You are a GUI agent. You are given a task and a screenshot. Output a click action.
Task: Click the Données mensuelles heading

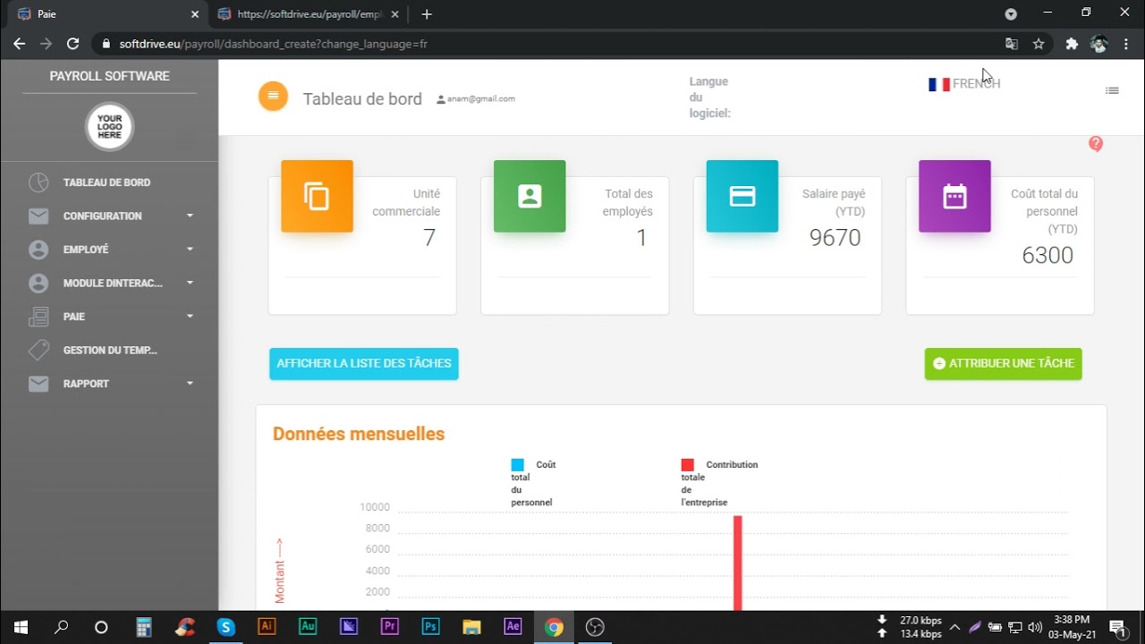[359, 434]
